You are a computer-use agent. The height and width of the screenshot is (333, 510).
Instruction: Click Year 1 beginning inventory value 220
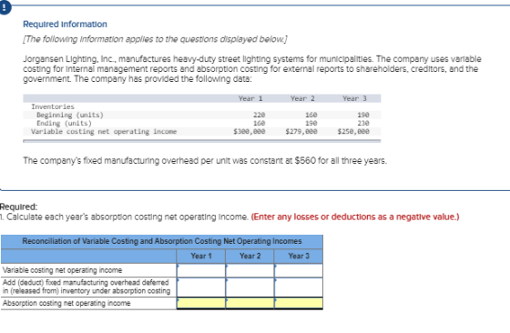(260, 115)
